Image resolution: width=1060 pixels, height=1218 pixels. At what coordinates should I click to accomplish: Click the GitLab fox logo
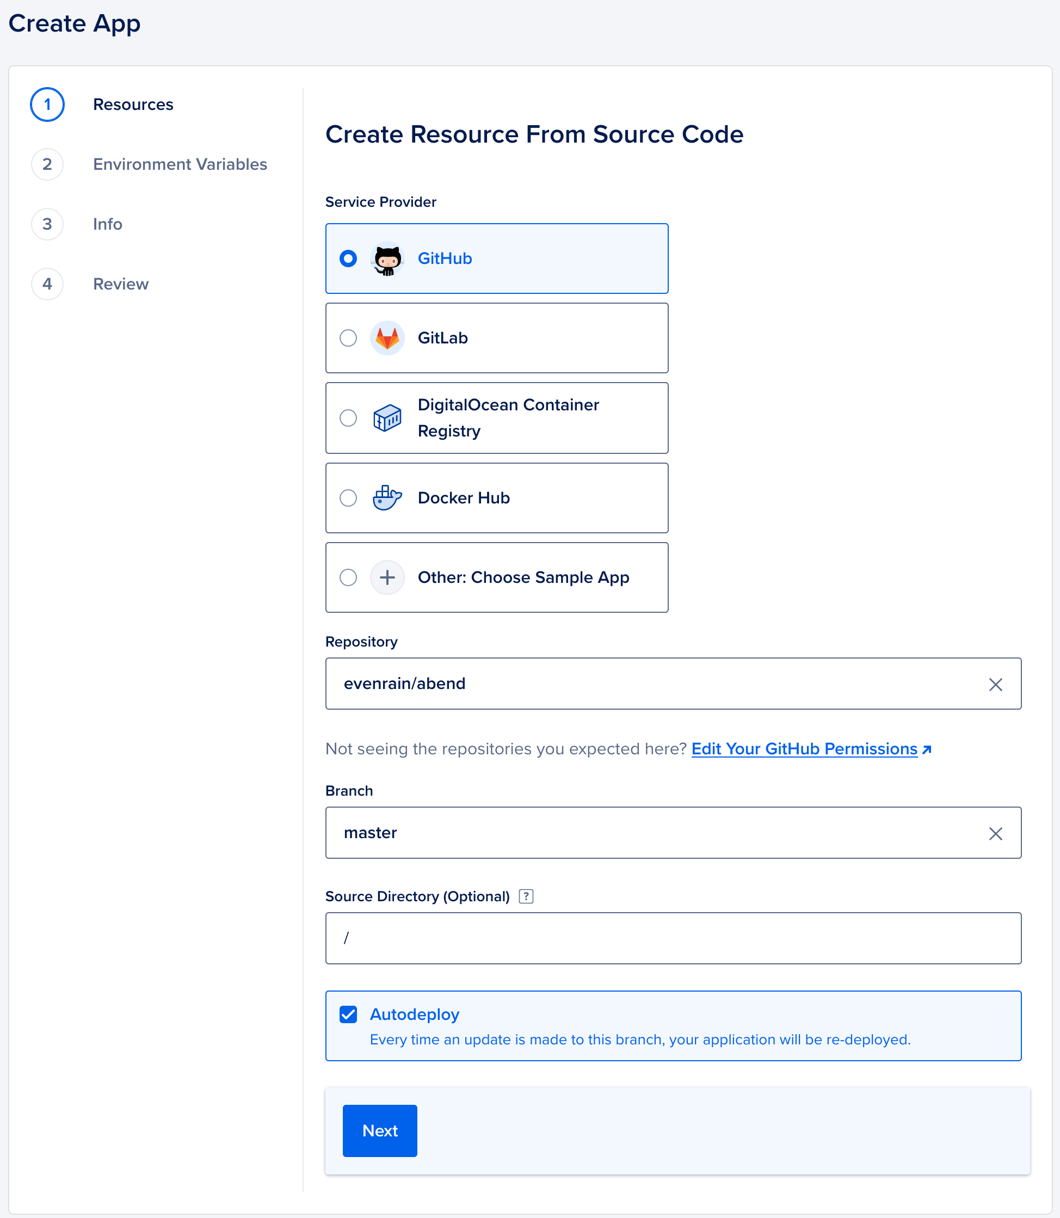pos(387,338)
